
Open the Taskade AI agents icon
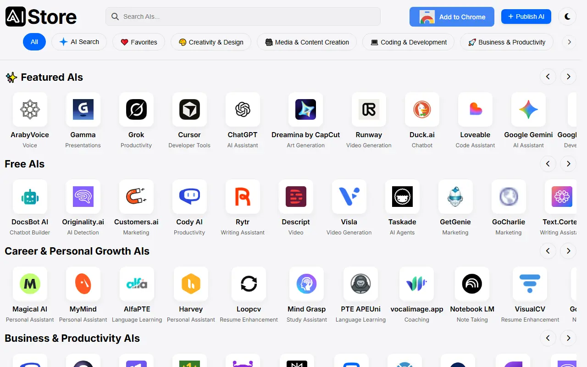[x=402, y=197]
